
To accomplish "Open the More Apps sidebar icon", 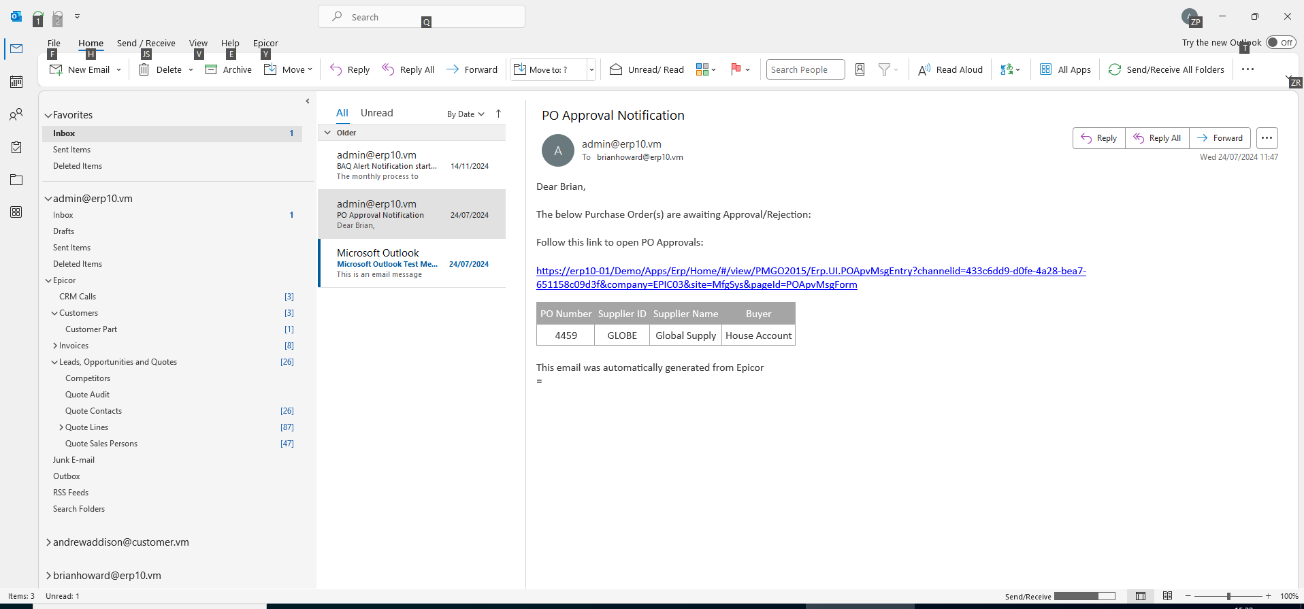I will [16, 212].
